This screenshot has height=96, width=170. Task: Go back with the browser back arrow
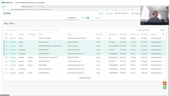click(3, 10)
